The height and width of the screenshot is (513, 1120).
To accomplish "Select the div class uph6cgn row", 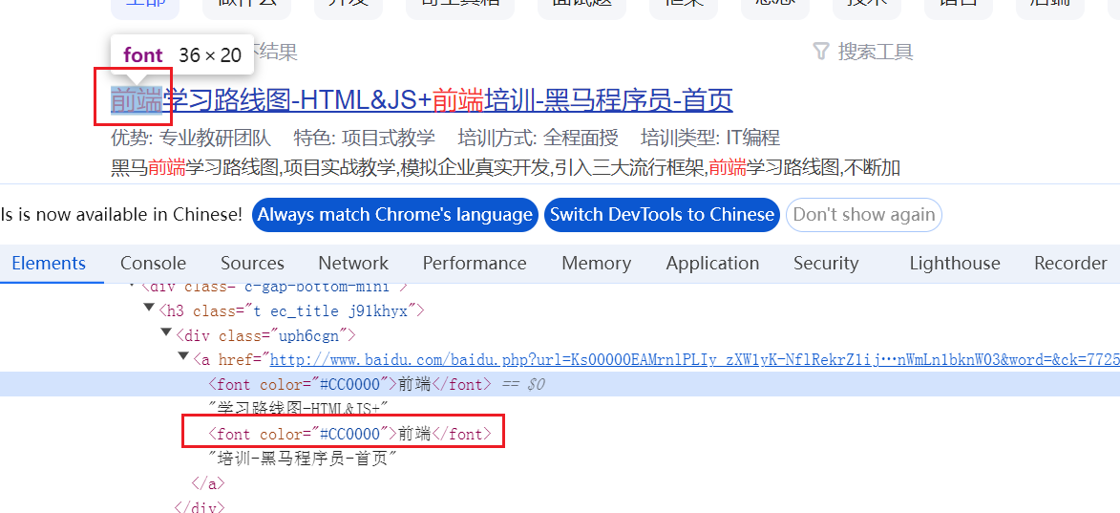I will coord(265,335).
